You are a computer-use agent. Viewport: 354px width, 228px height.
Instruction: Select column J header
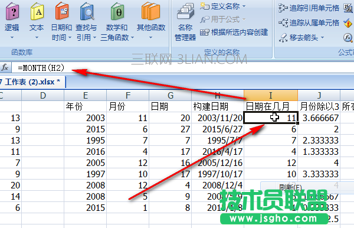[319, 95]
